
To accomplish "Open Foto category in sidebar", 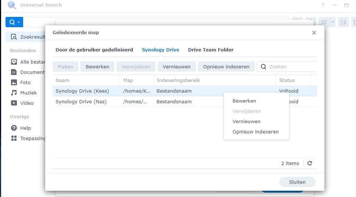I will pos(25,82).
